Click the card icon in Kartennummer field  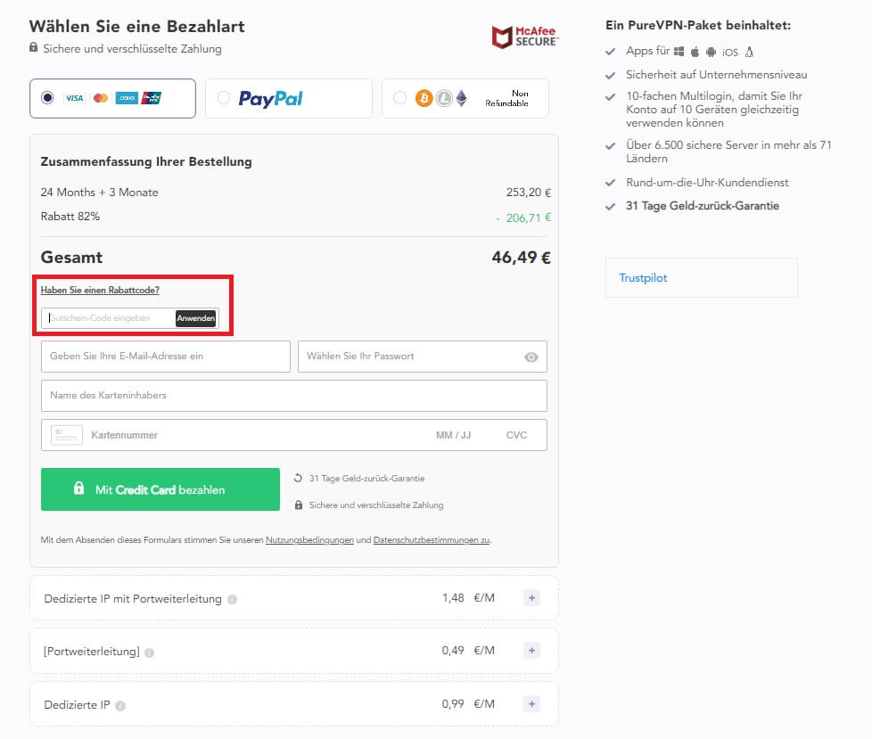[67, 435]
